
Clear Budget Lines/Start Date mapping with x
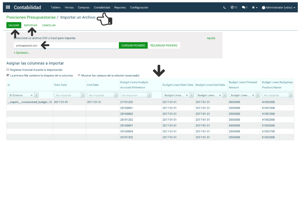(187, 95)
